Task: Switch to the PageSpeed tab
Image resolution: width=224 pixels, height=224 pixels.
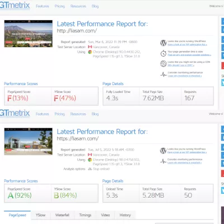Action: pos(17,215)
